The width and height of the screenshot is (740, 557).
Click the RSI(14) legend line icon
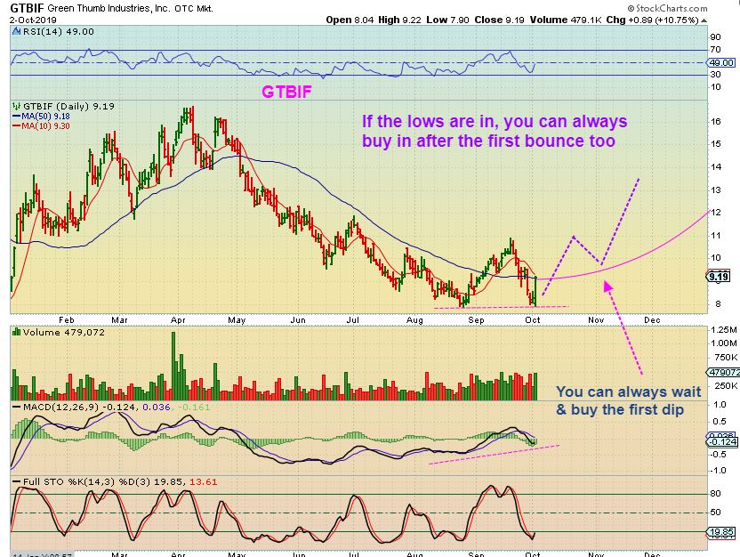click(x=16, y=32)
